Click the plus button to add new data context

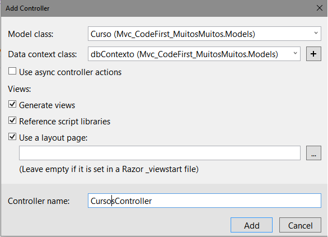pos(313,54)
